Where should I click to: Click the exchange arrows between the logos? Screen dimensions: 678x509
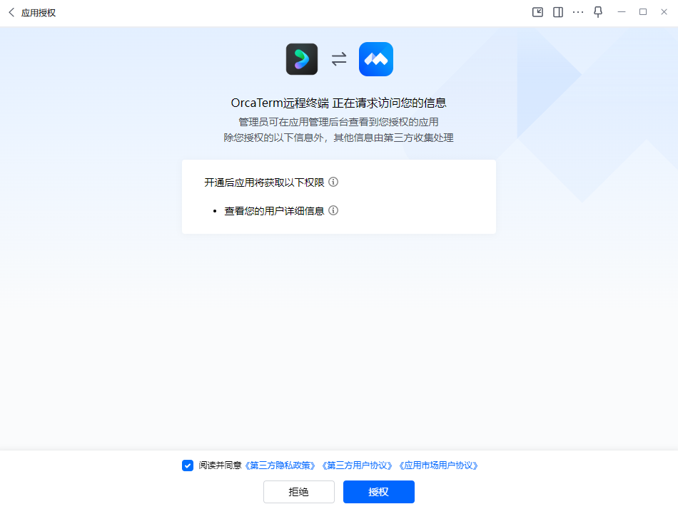[x=339, y=59]
